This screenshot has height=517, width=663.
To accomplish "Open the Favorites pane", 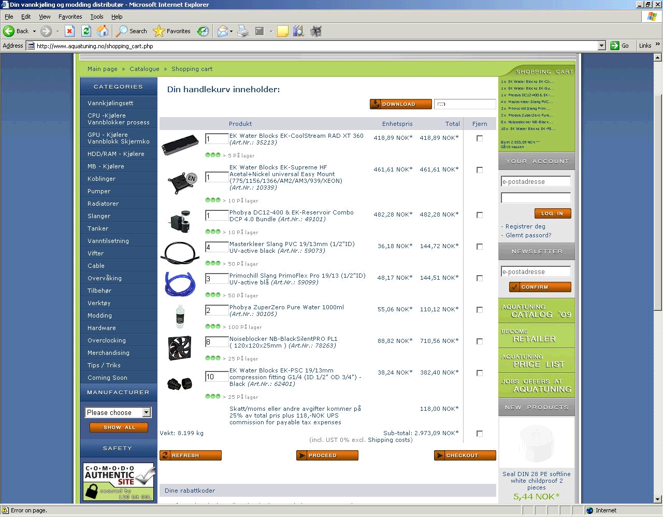I will (x=172, y=31).
